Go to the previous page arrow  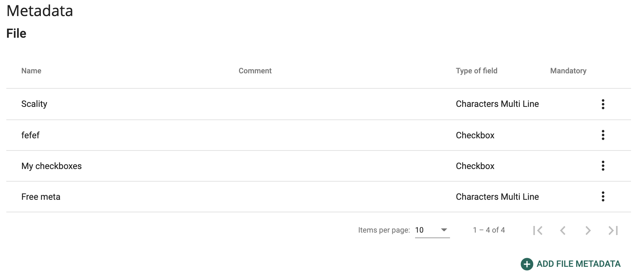coord(563,230)
